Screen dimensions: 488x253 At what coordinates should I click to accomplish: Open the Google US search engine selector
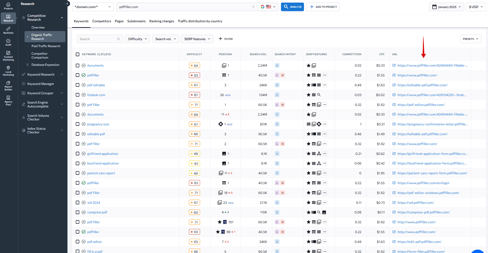pyautogui.click(x=268, y=7)
